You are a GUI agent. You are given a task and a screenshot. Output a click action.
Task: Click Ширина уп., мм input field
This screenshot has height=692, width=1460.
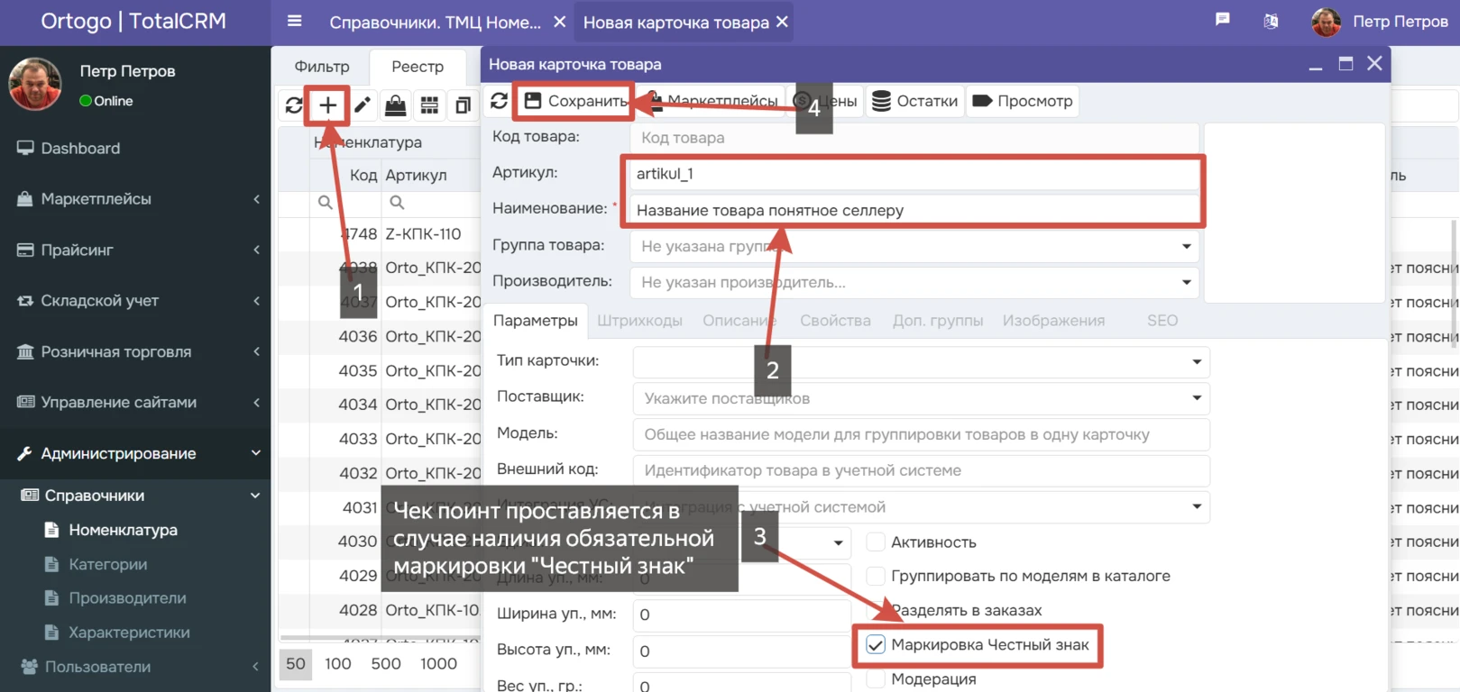[x=741, y=615]
